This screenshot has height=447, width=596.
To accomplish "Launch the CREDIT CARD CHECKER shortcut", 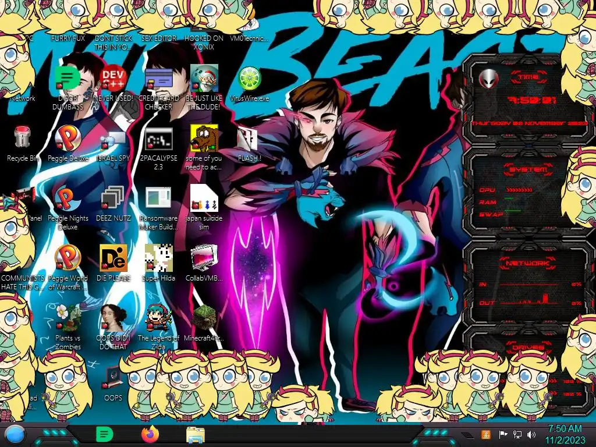I will pos(158,79).
